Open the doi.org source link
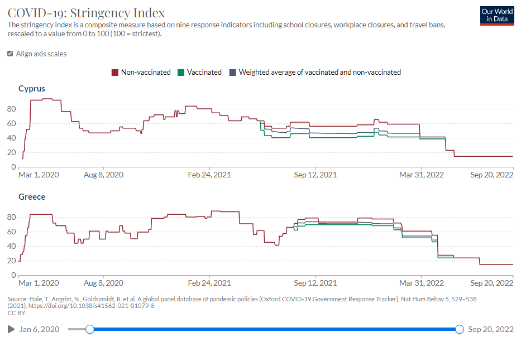This screenshot has height=337, width=521. coord(92,306)
